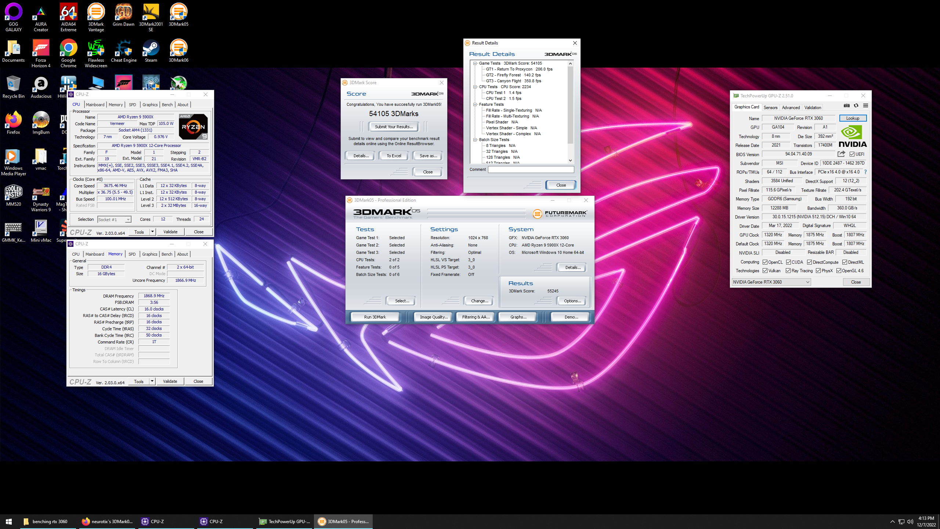The width and height of the screenshot is (940, 529).
Task: Click Bus Interface question mark icon
Action: 865,172
